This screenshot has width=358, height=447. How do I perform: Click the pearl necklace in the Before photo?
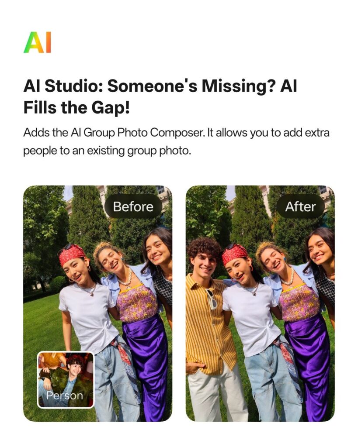126,276
